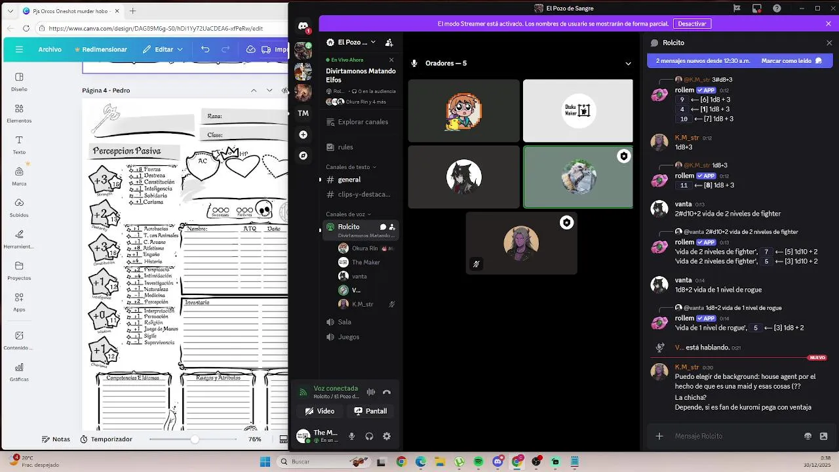The image size is (839, 472).
Task: Collapse the Oradores section chevron
Action: click(x=628, y=64)
